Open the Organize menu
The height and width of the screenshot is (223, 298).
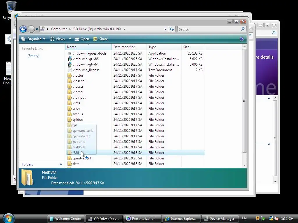[x=33, y=39]
